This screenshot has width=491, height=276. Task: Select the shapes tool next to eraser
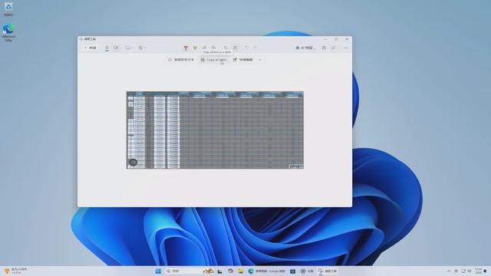click(x=213, y=48)
